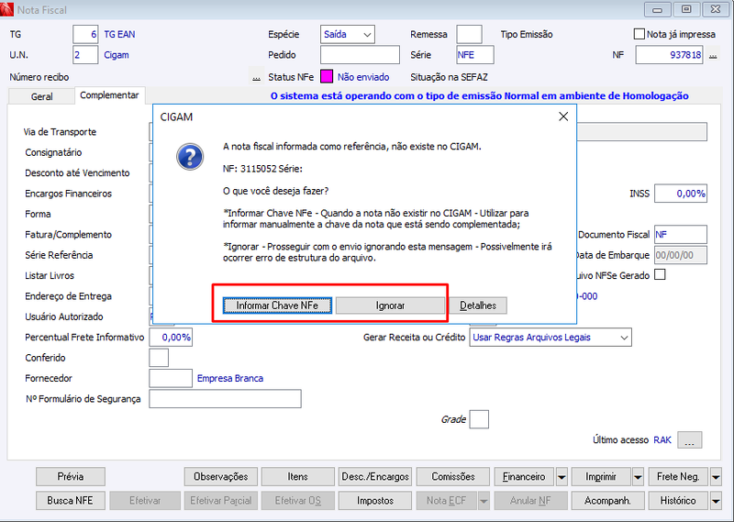Focus the Nº Formulário de Segurança field
Viewport: 734px width, 522px height.
coord(225,399)
